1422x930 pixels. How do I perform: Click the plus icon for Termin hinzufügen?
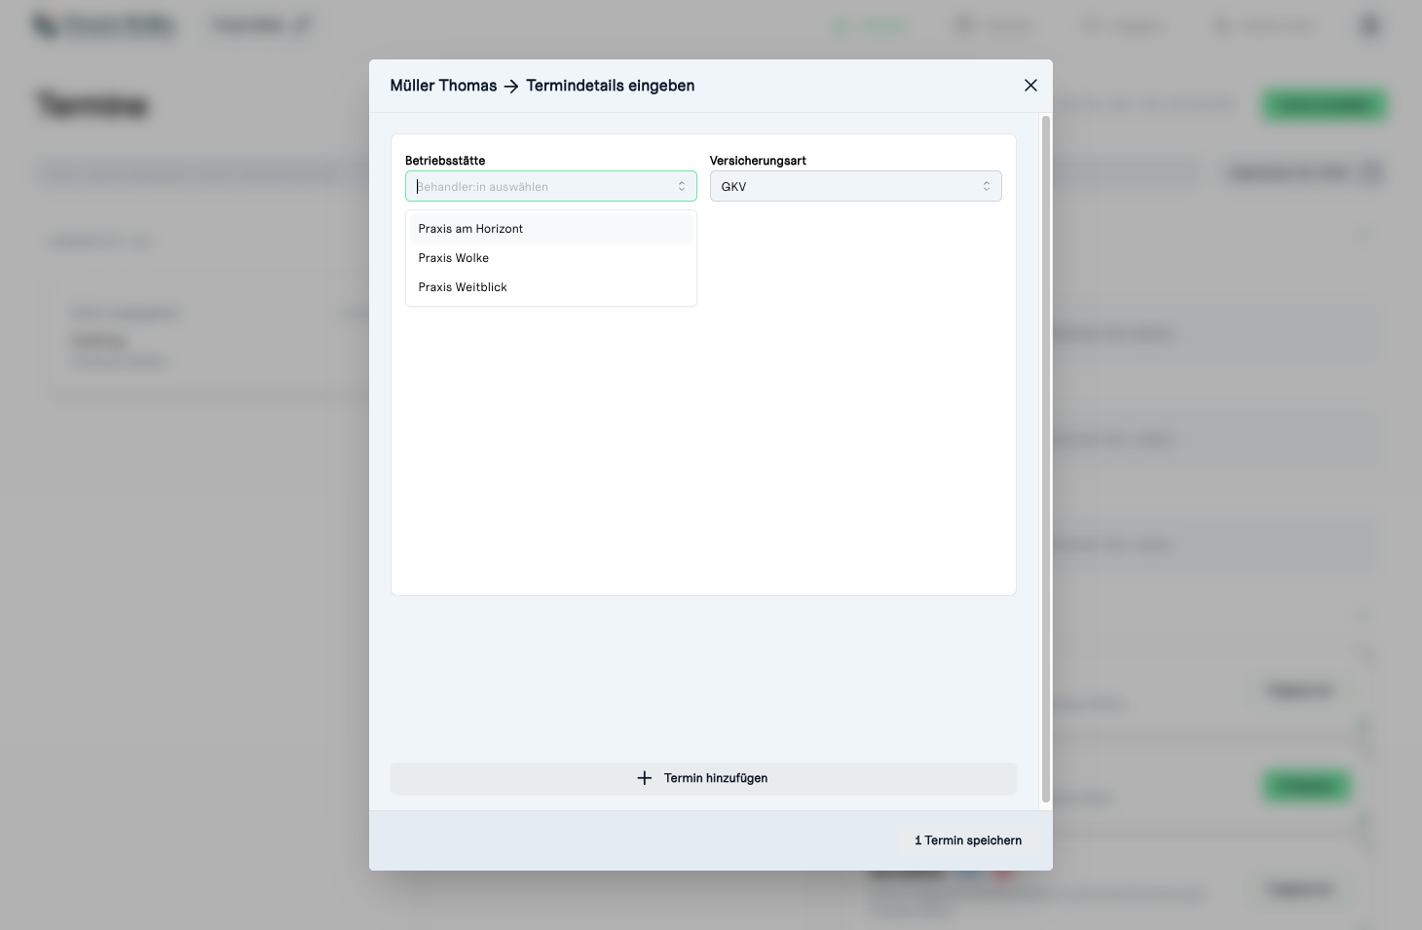644,778
